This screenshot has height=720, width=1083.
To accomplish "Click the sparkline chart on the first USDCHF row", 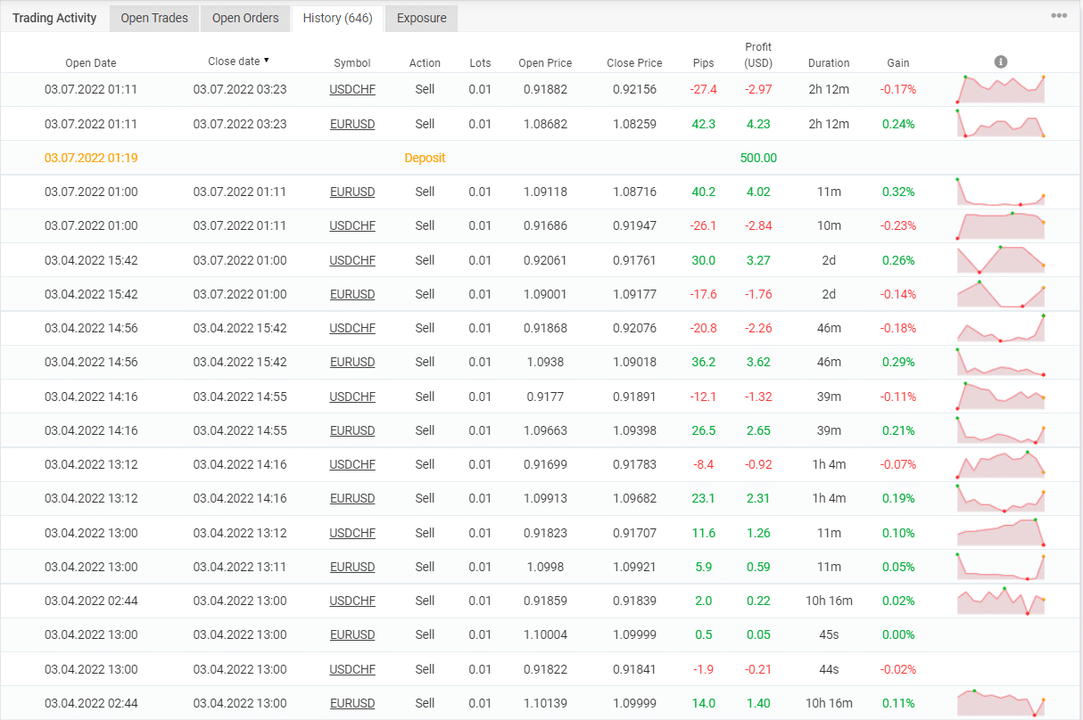I will 1000,88.
